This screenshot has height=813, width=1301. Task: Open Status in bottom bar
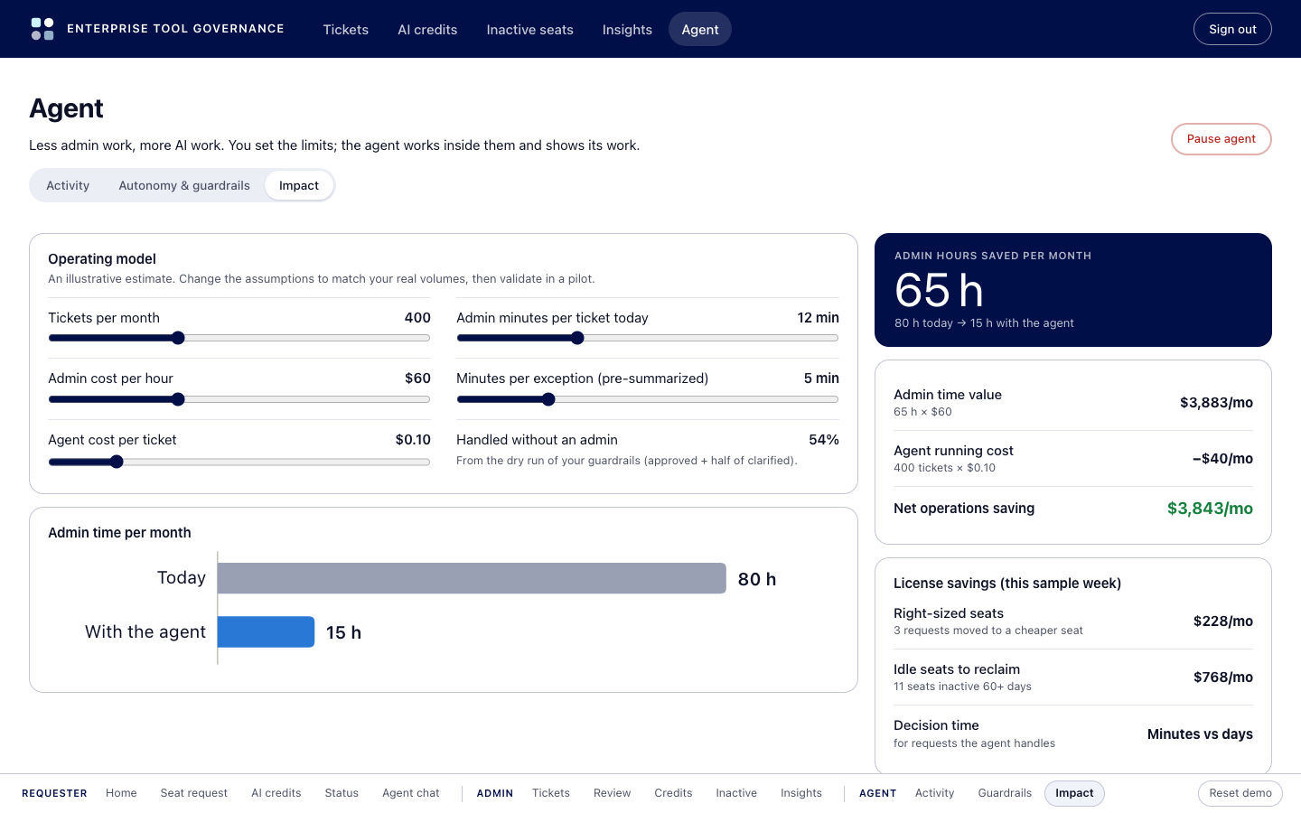tap(342, 793)
